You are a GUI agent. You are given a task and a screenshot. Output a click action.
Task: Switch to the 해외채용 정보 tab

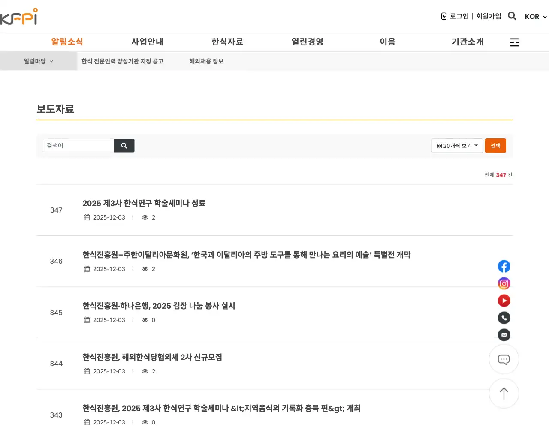206,61
